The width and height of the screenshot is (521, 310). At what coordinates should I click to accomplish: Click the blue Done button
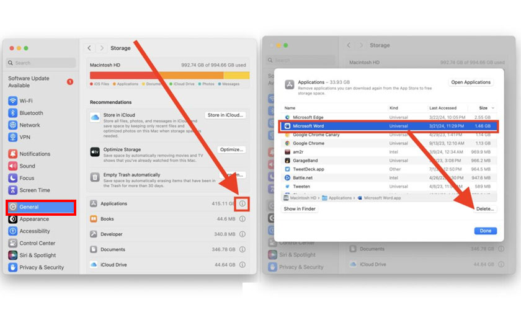click(x=486, y=231)
